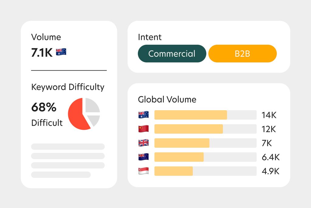
Task: Click the flag beside the 6.4K bar
Action: 143,157
